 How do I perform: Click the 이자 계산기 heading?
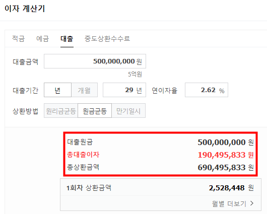click(x=25, y=9)
